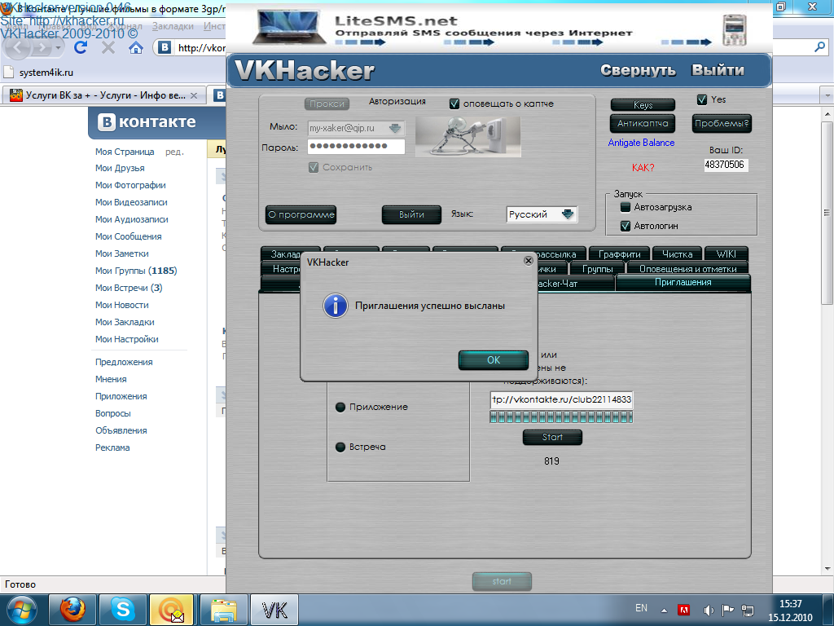Image resolution: width=834 pixels, height=626 pixels.
Task: Open the Закладки menu in Firefox
Action: point(173,26)
